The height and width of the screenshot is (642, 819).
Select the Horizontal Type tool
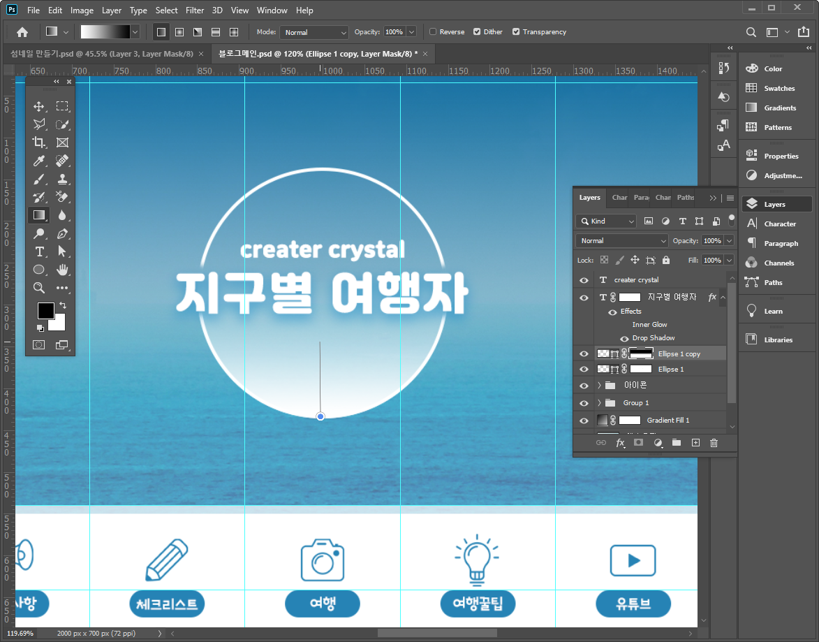pos(39,251)
